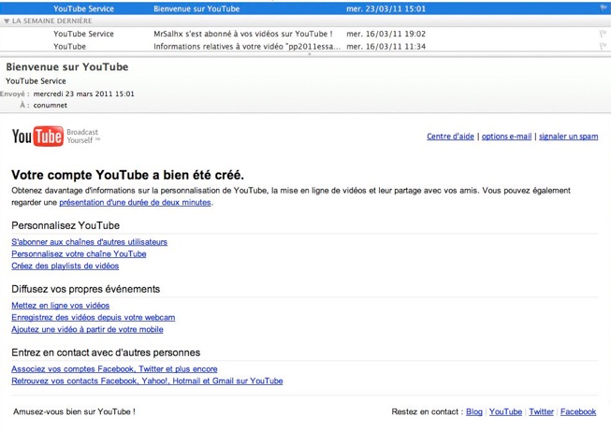Open the Blog link in footer

pyautogui.click(x=474, y=412)
